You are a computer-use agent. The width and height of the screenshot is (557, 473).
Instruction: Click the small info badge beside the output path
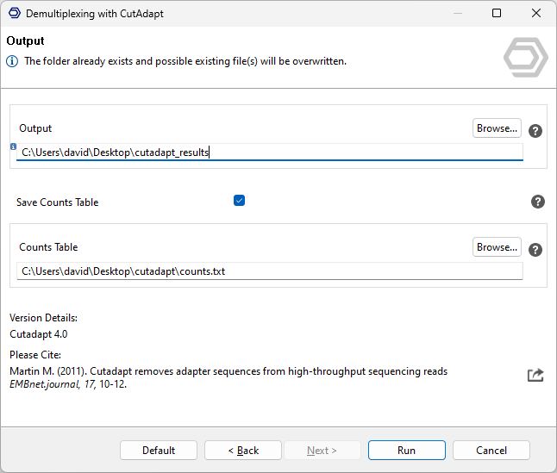[13, 147]
